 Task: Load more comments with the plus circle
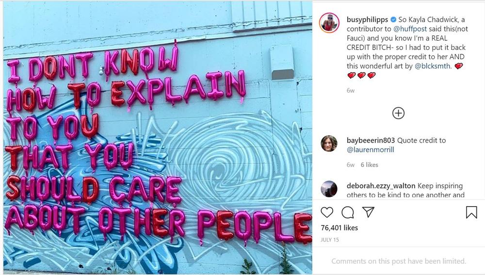coord(398,113)
